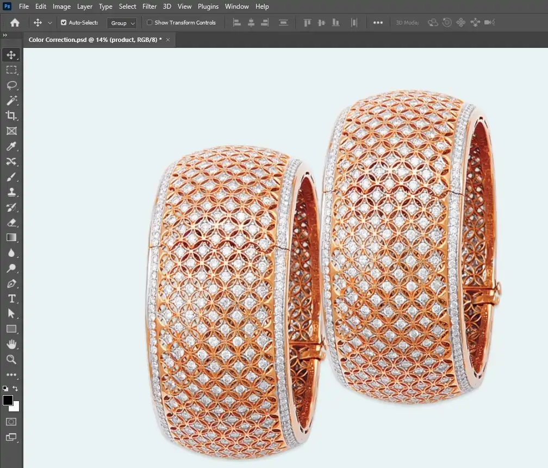
Task: Select the Pen tool
Action: (x=11, y=284)
